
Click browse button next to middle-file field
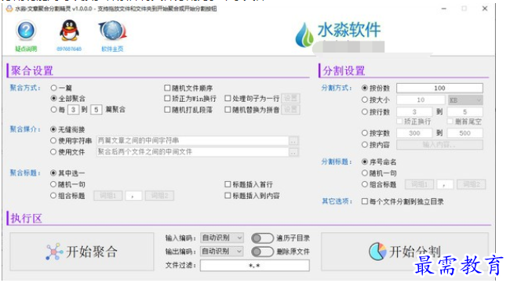tap(293, 152)
